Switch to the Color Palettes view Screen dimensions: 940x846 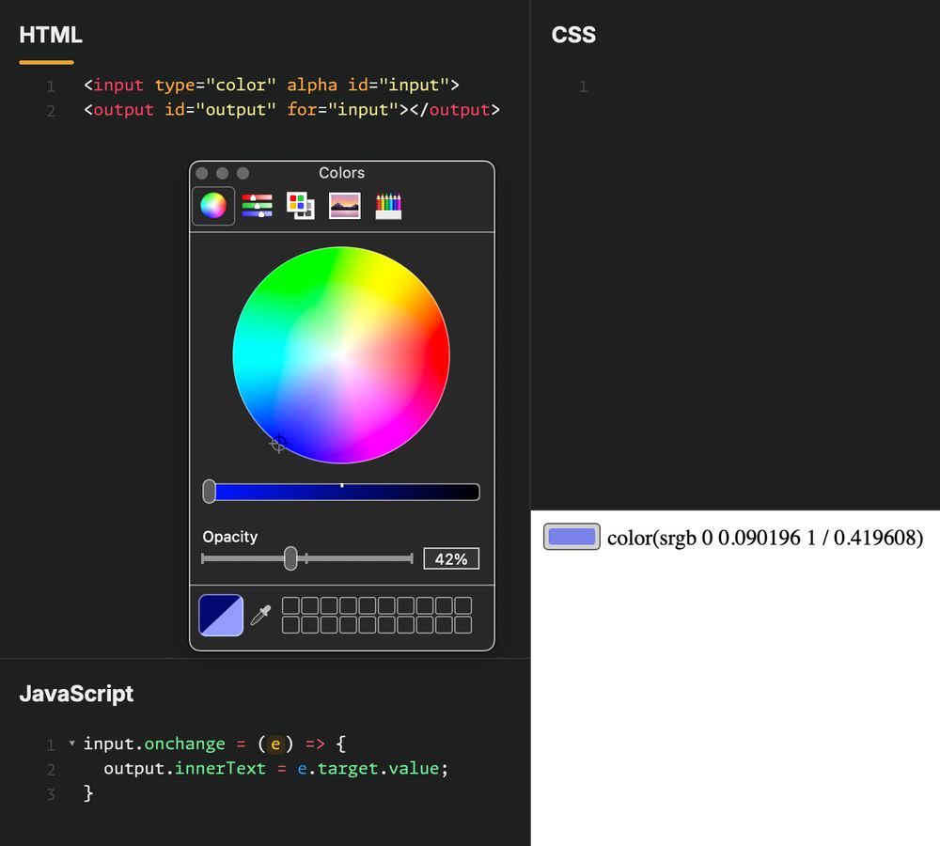click(300, 205)
